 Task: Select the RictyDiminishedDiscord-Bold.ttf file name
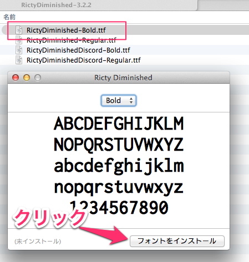coord(78,50)
